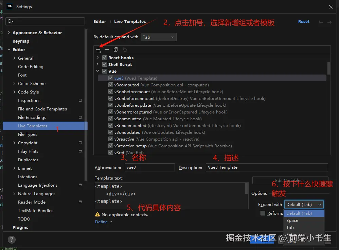The image size is (339, 250).
Task: Click Editor in the breadcrumb
Action: tap(100, 22)
